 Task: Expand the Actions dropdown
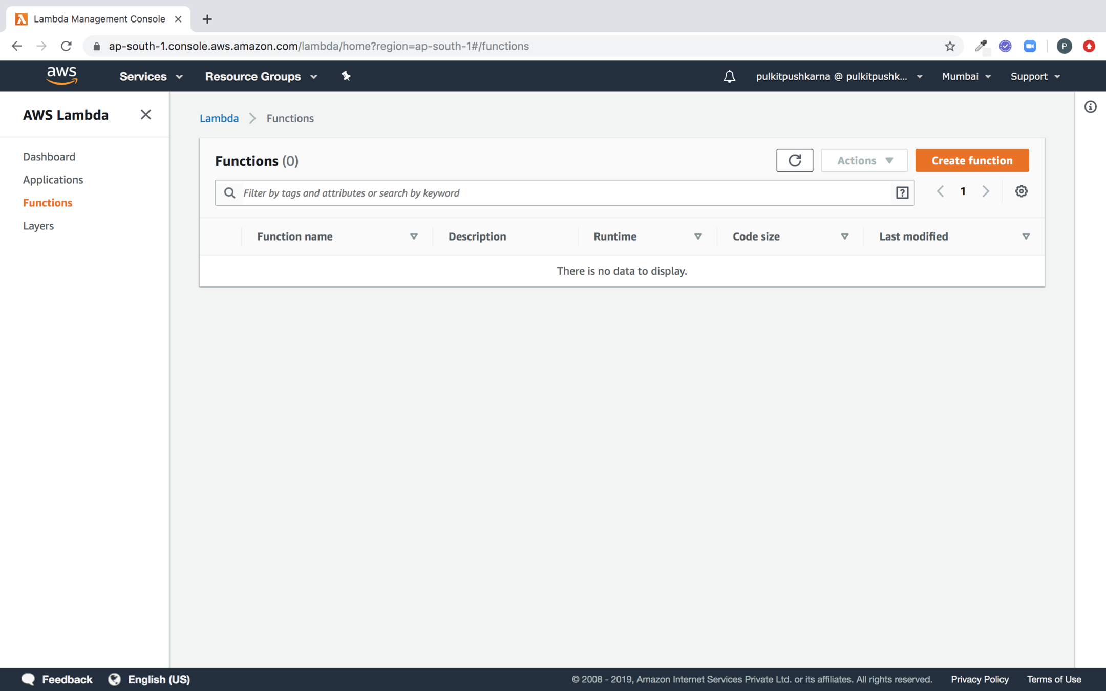[864, 160]
